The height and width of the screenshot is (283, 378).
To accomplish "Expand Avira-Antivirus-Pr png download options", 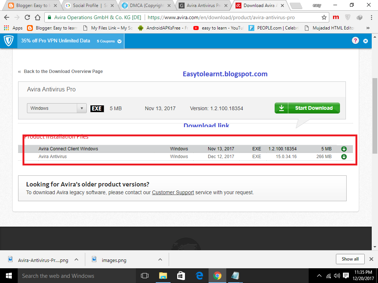I will 76,260.
